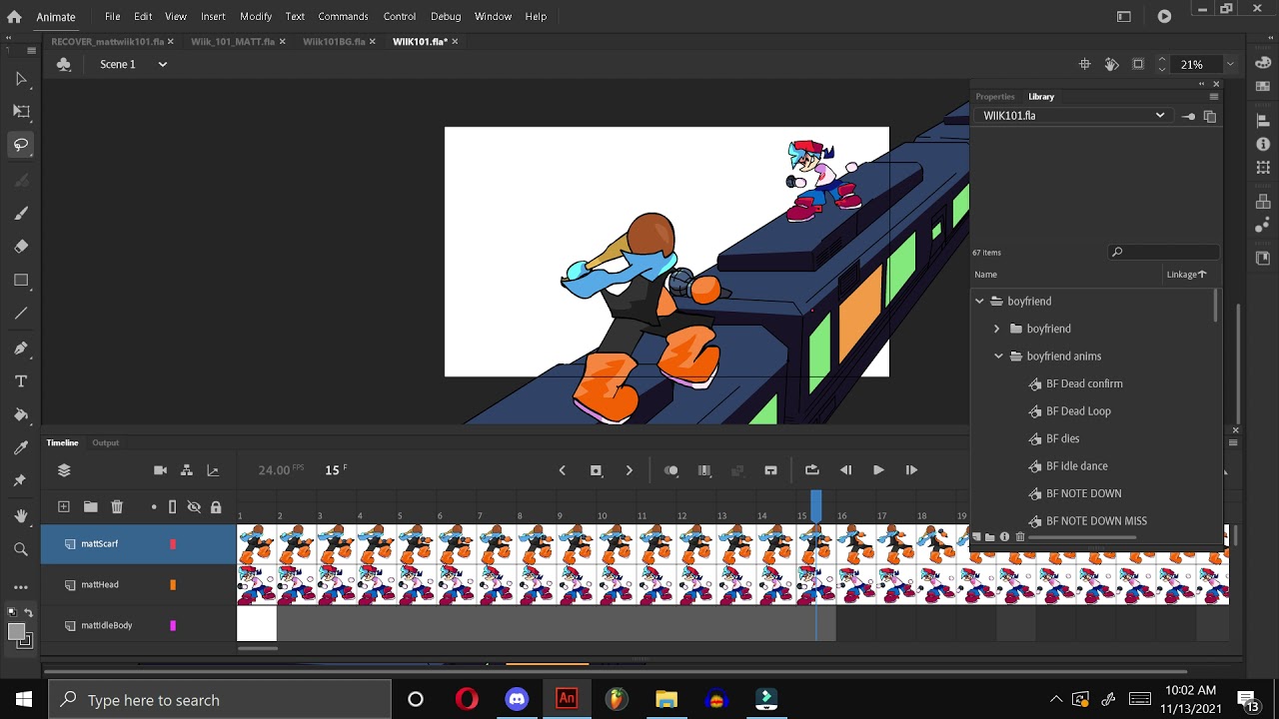1279x719 pixels.
Task: Add a camera from the timeline
Action: 160,470
